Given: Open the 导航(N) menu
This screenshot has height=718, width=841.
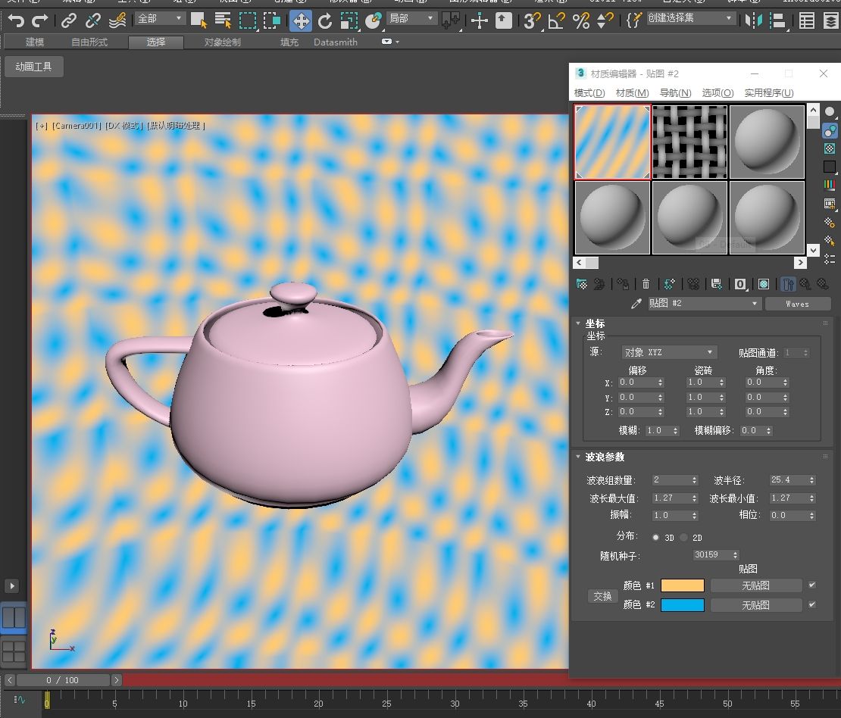Looking at the screenshot, I should [675, 92].
